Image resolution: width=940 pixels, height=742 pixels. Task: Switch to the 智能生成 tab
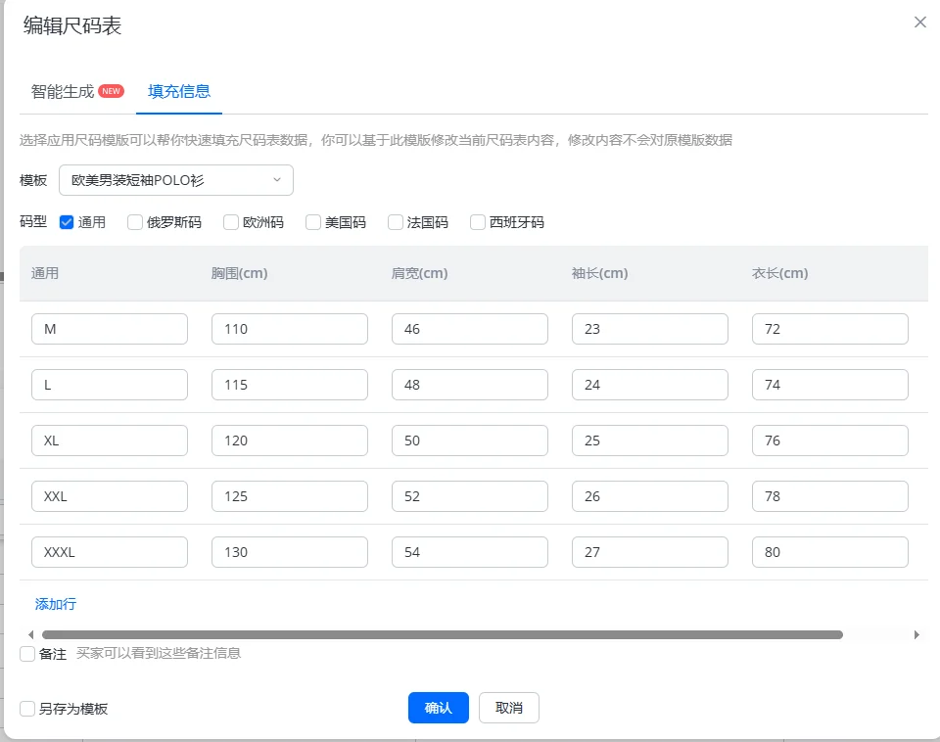[63, 91]
